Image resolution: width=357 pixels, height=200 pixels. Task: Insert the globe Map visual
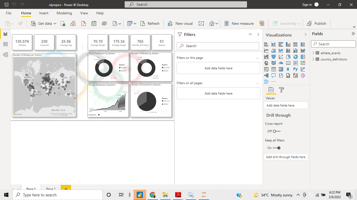(266, 63)
